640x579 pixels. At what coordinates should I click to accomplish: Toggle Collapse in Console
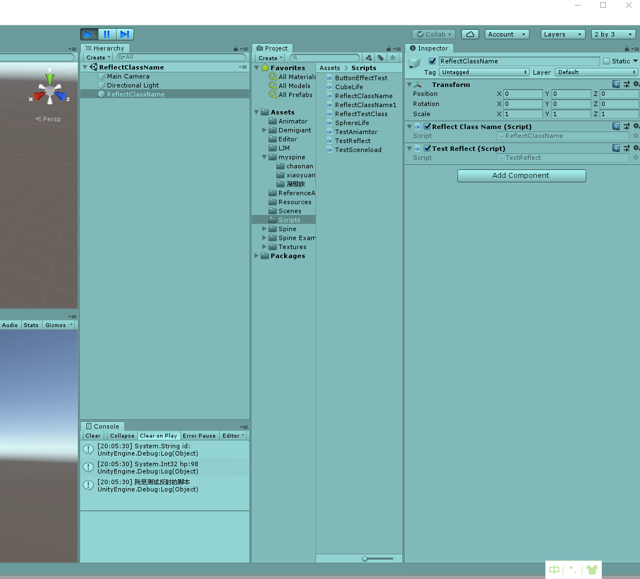(x=122, y=435)
